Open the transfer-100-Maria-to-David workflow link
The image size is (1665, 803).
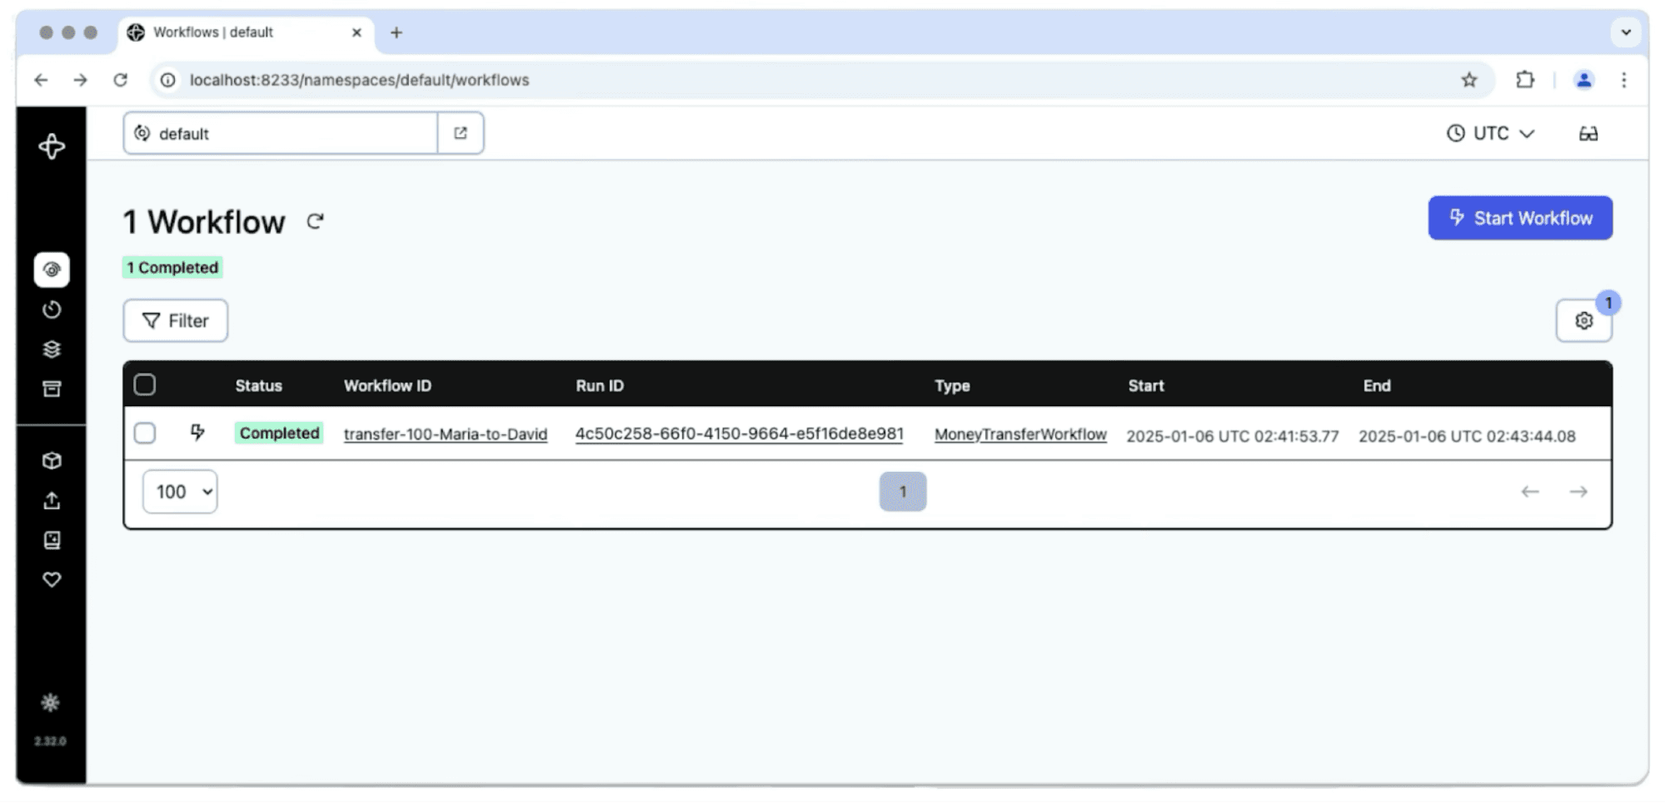point(445,434)
